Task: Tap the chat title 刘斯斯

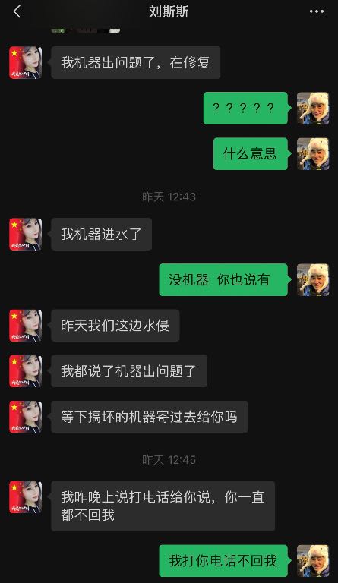Action: pos(169,11)
